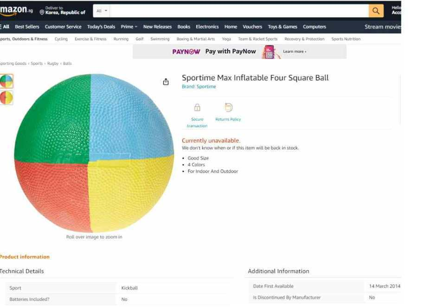Select the first green-blue ball thumbnail

6,81
